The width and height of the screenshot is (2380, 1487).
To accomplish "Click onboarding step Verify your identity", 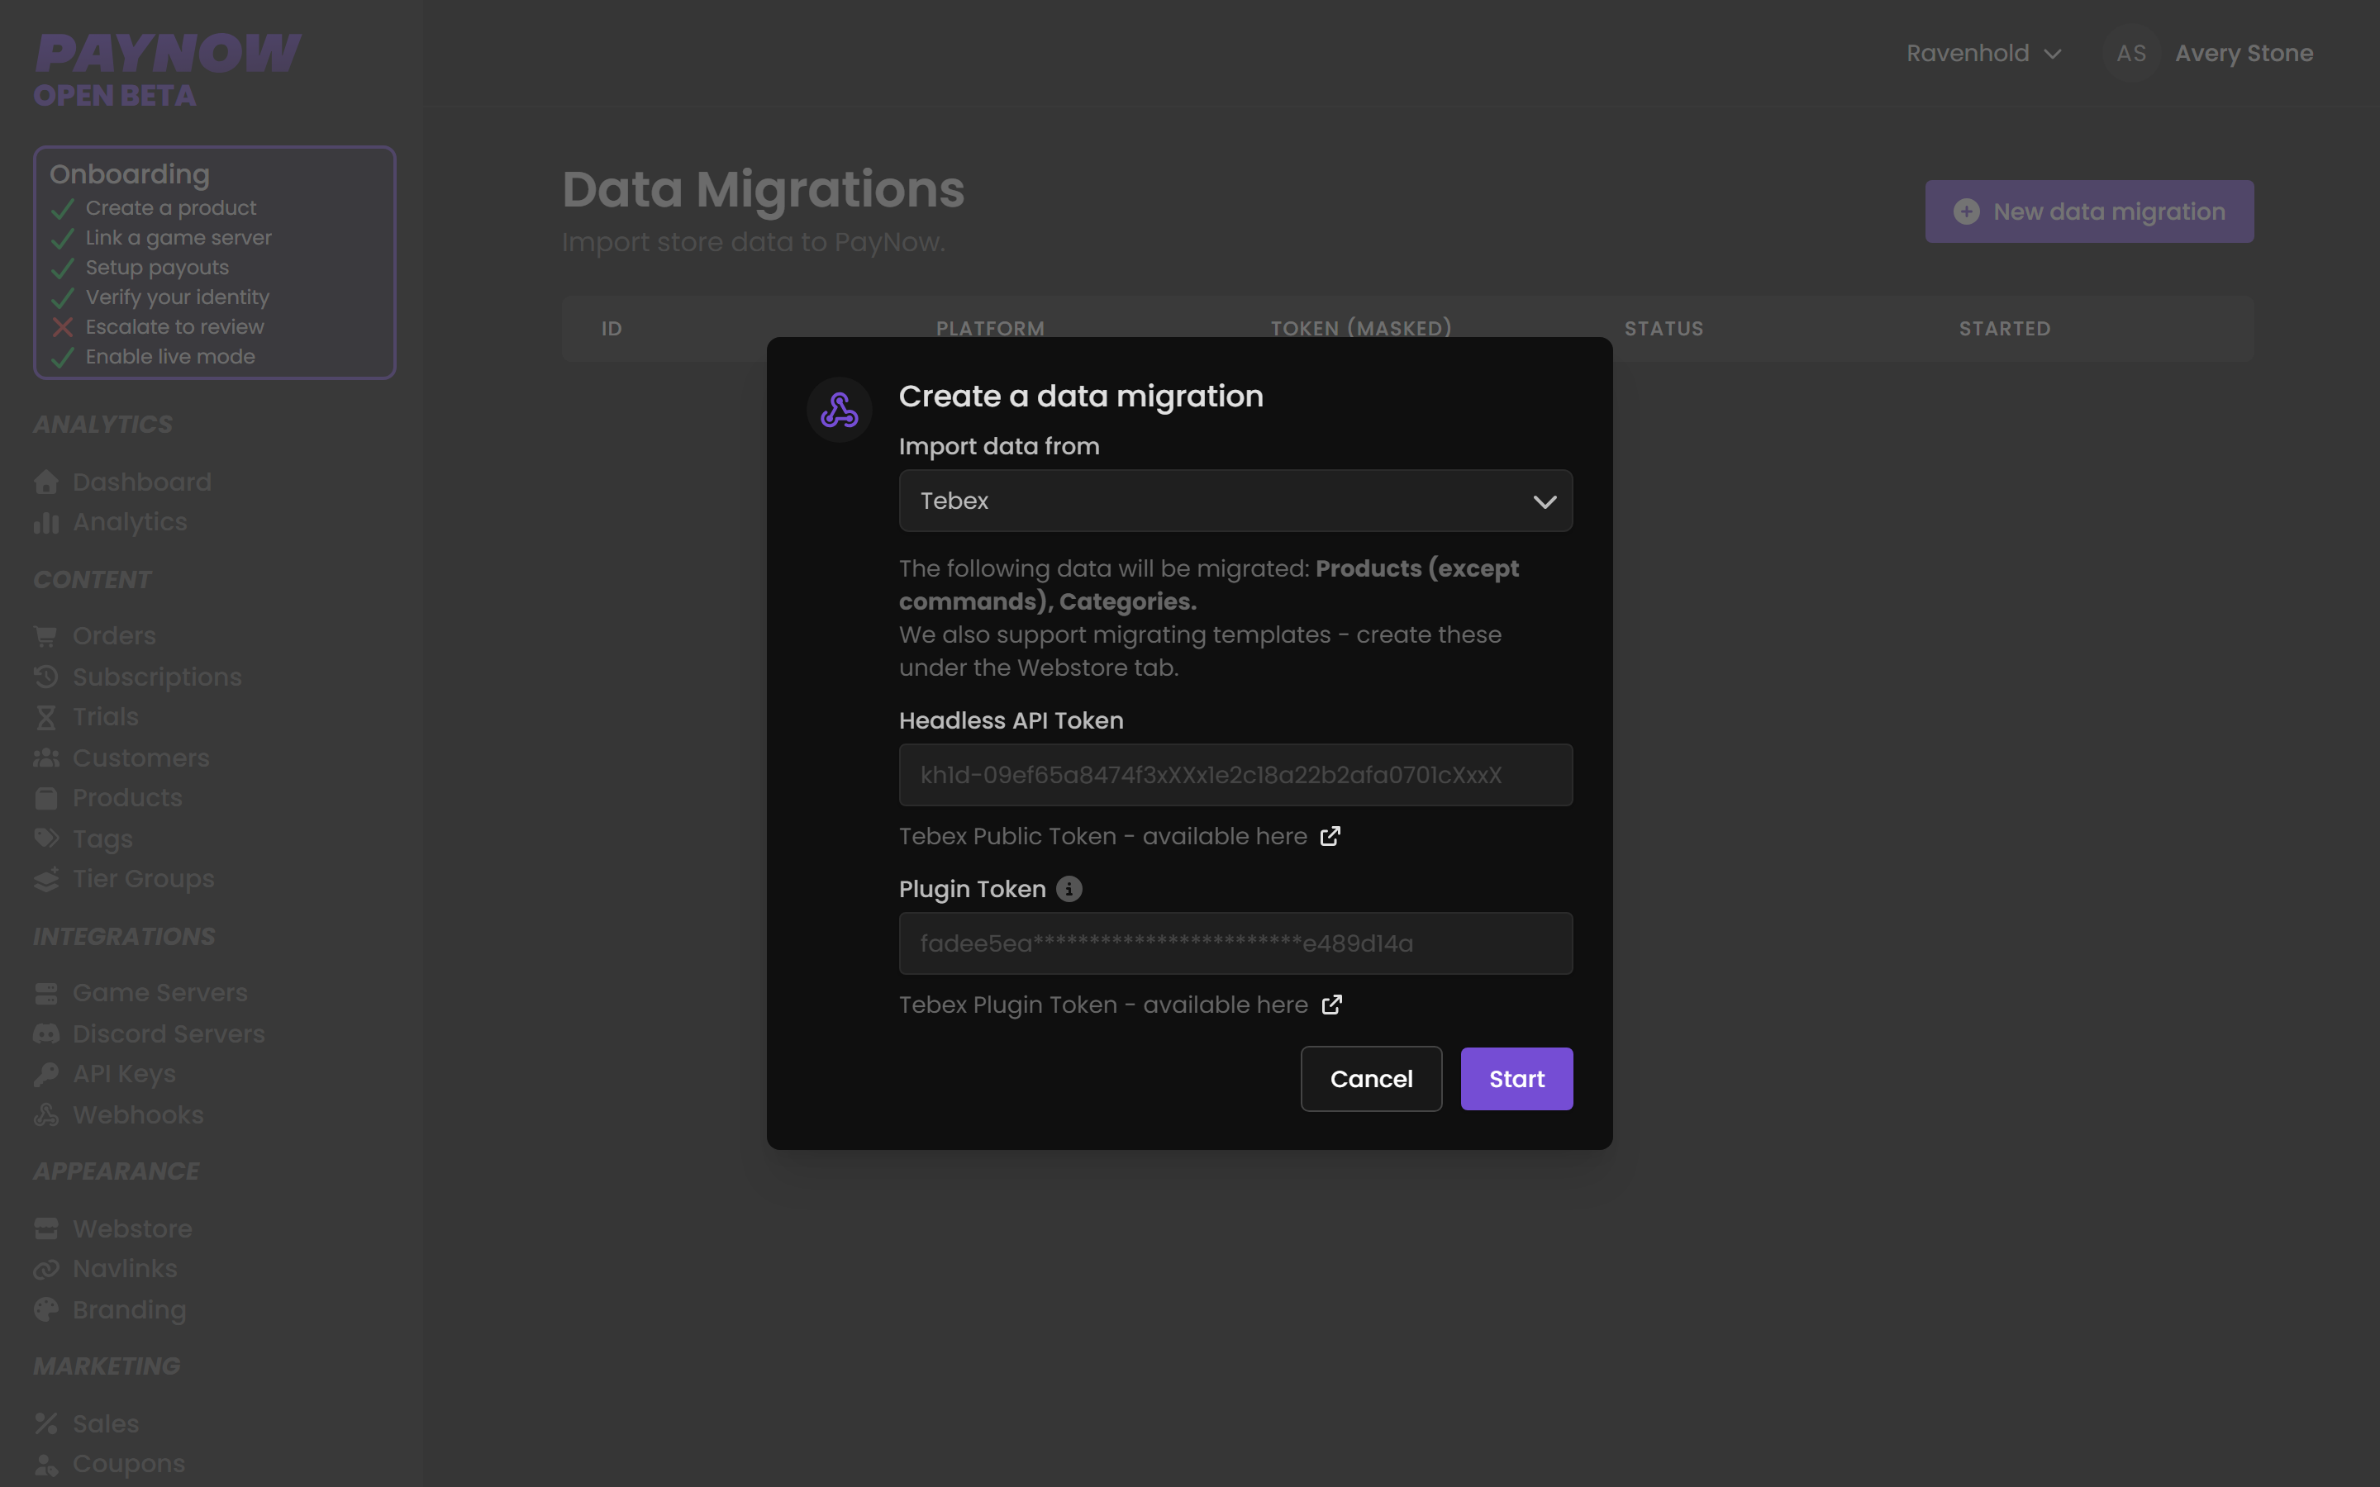I will [x=177, y=297].
